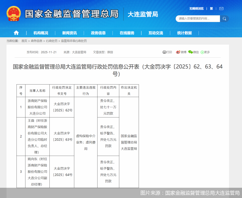Image resolution: width=242 pixels, height=198 pixels.
Task: Click the decision authority cell 国家金融监督管理总局大连监管局
Action: click(129, 142)
